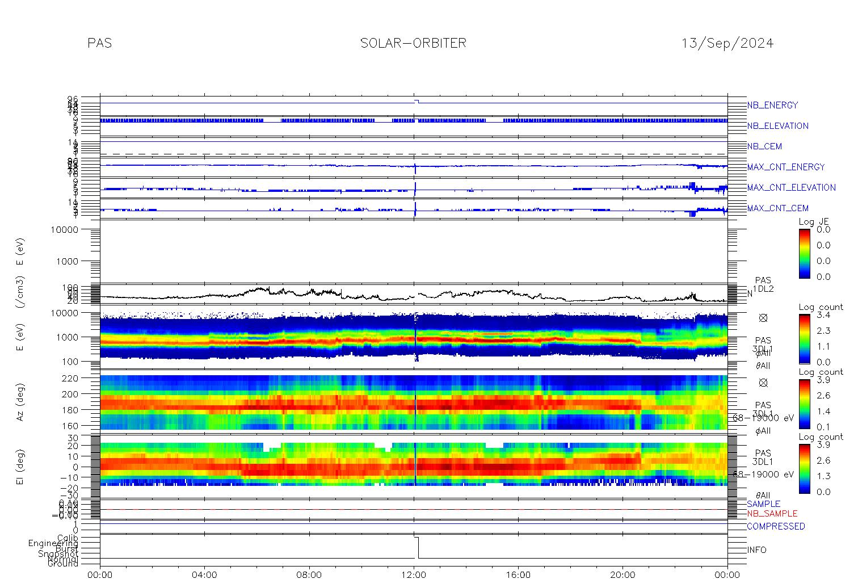Click the NB_ELEVATION series label
Viewport: 858px width, 579px height.
click(777, 126)
